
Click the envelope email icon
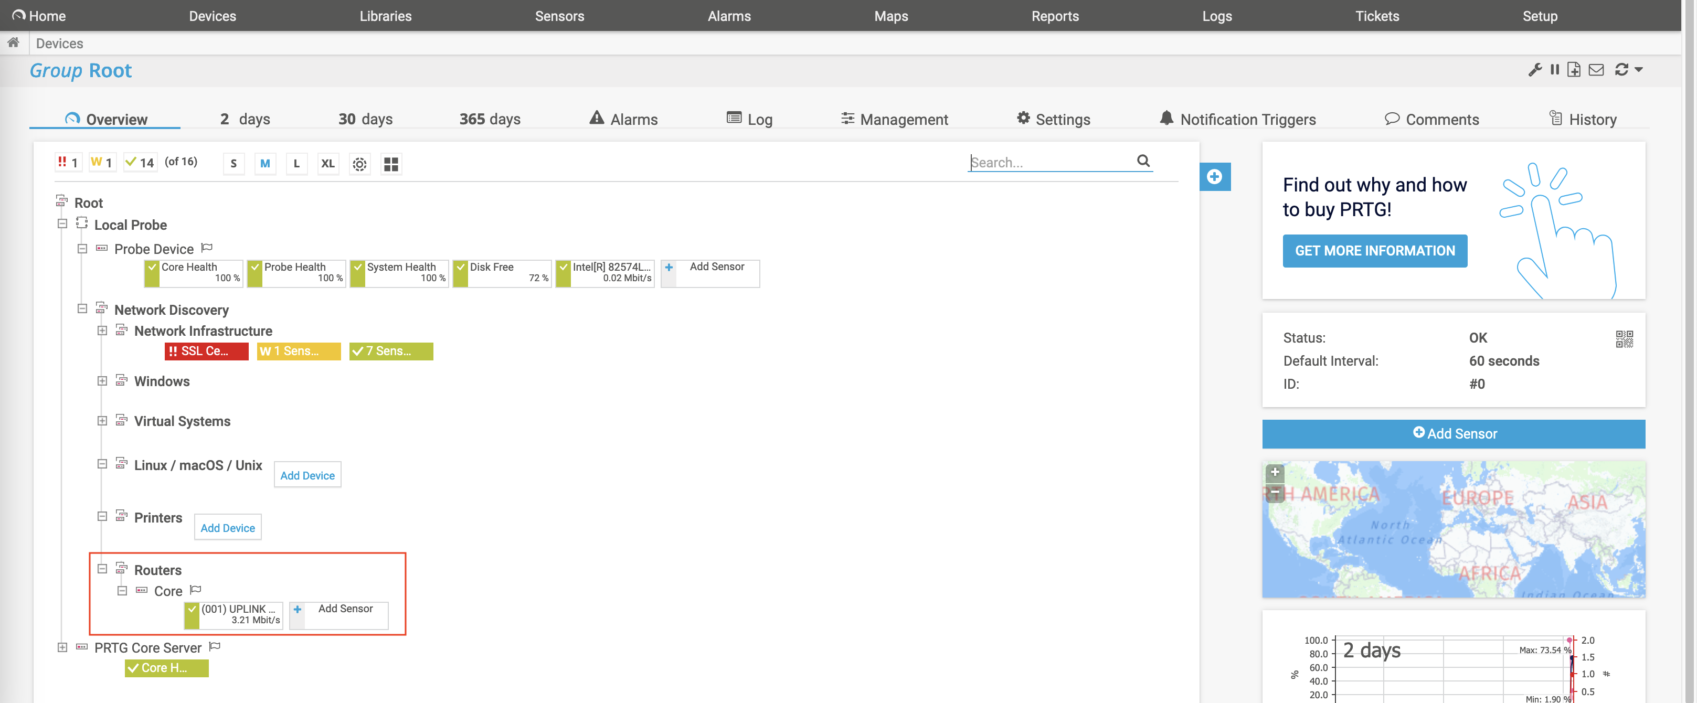pyautogui.click(x=1596, y=70)
